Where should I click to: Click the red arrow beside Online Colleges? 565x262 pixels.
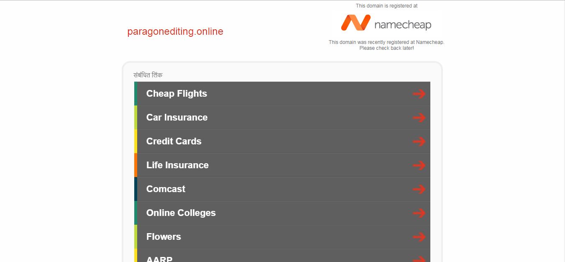coord(419,213)
